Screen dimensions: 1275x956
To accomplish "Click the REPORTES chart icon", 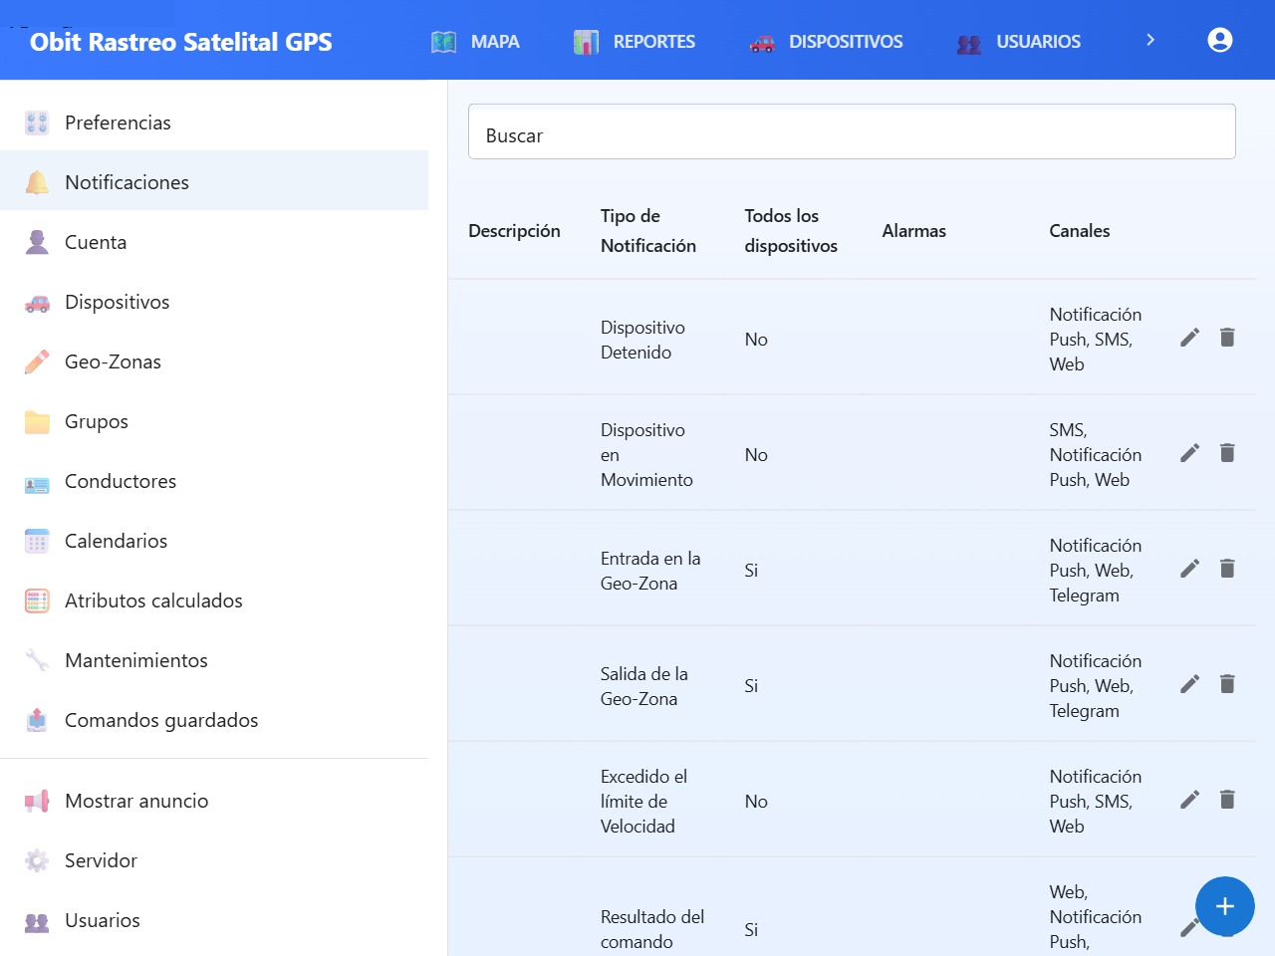I will coord(587,42).
